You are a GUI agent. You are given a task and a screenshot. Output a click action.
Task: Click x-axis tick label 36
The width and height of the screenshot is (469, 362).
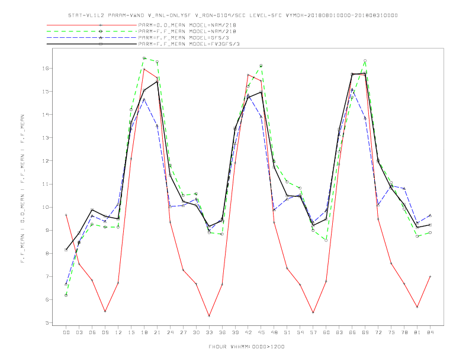click(x=222, y=332)
